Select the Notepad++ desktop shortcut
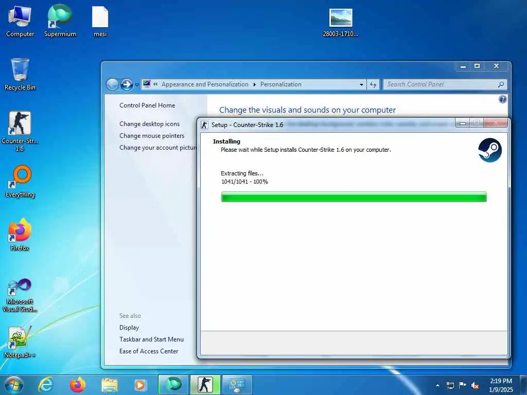Viewport: 527px width, 395px height. click(20, 342)
